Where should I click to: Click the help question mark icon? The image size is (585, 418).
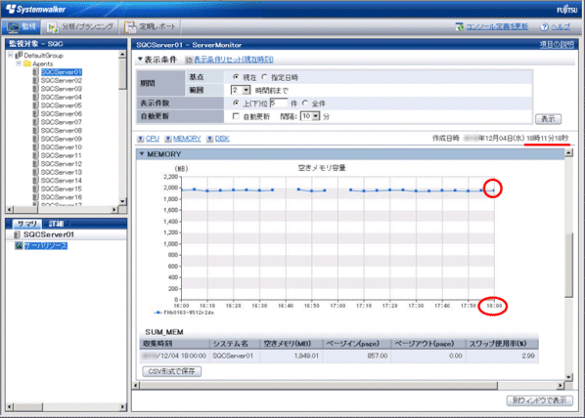[544, 26]
